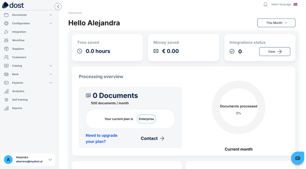The height and width of the screenshot is (169, 306).
Task: Expand the Catalog menu chevron
Action: coord(51,66)
